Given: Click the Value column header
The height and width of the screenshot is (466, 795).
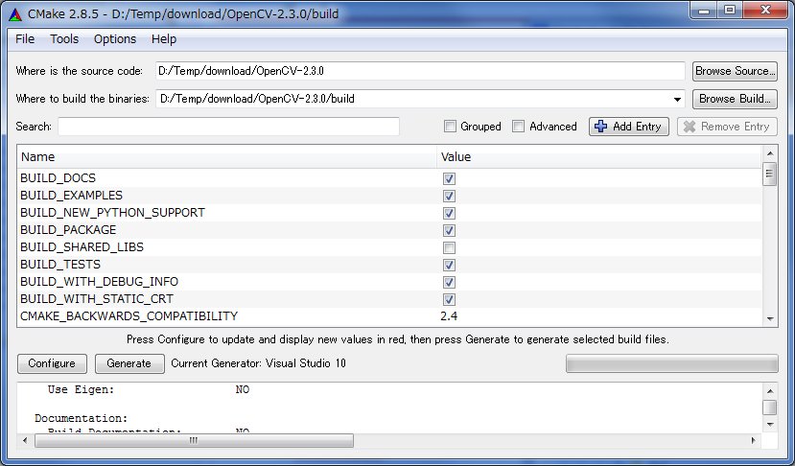Looking at the screenshot, I should click(x=599, y=157).
